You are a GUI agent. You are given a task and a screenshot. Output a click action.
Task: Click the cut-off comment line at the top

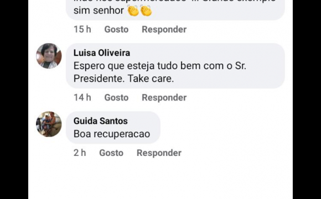click(175, 1)
